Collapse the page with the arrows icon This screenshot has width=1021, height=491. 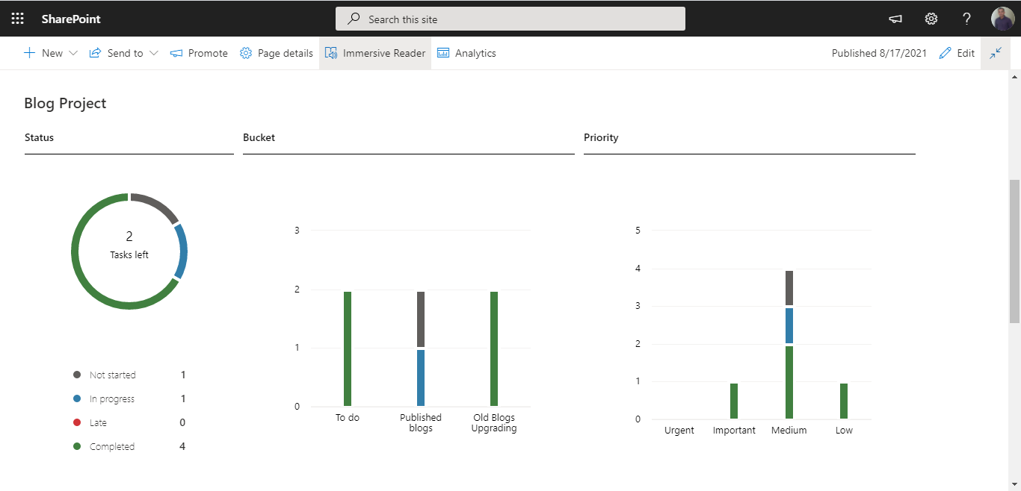[x=995, y=52]
